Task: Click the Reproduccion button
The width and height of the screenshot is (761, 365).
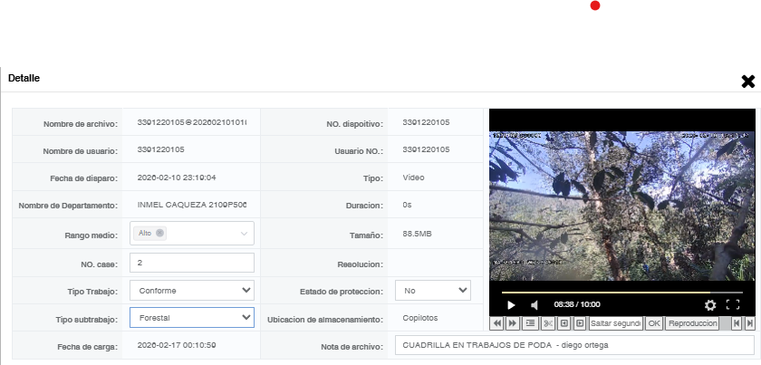Action: pyautogui.click(x=691, y=323)
